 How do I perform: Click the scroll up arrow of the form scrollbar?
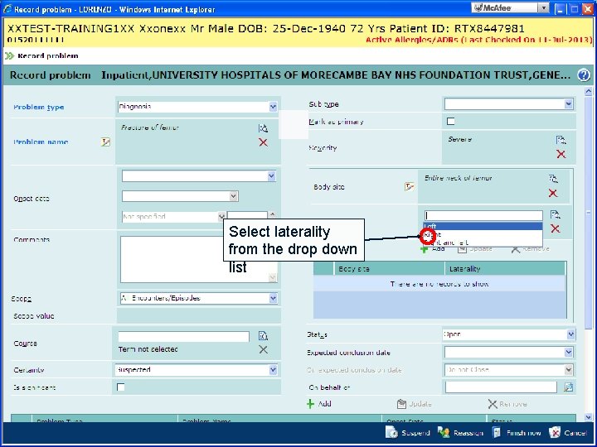[x=588, y=91]
